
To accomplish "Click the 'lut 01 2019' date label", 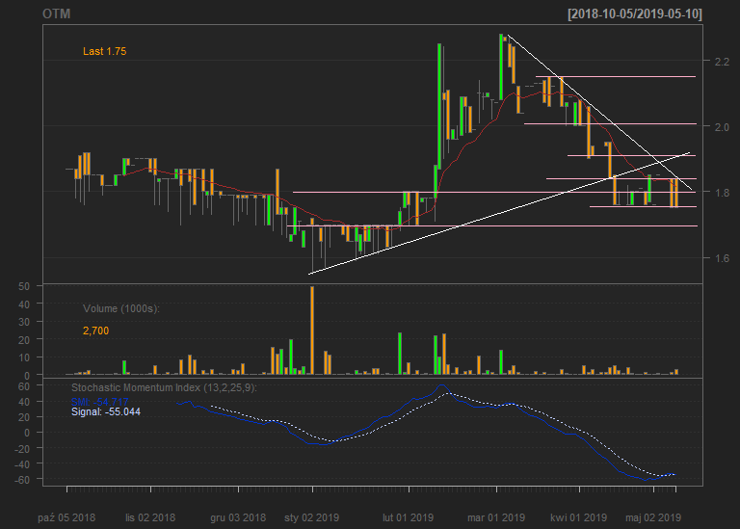I will tap(409, 517).
